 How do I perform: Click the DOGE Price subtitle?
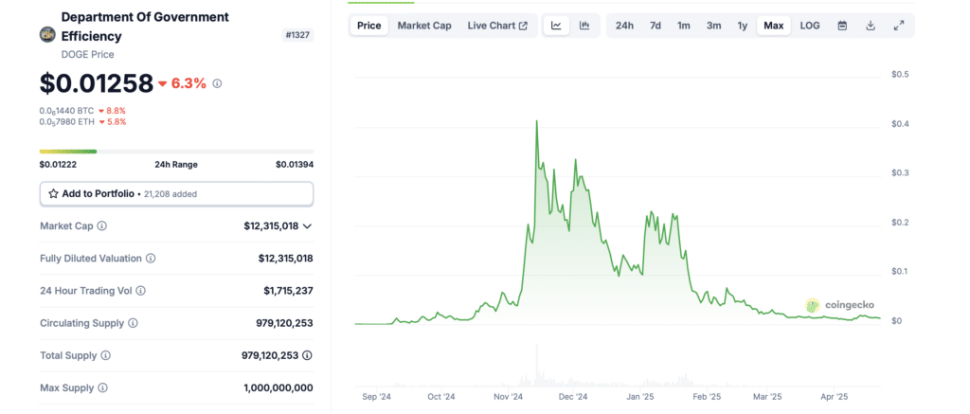tap(88, 54)
